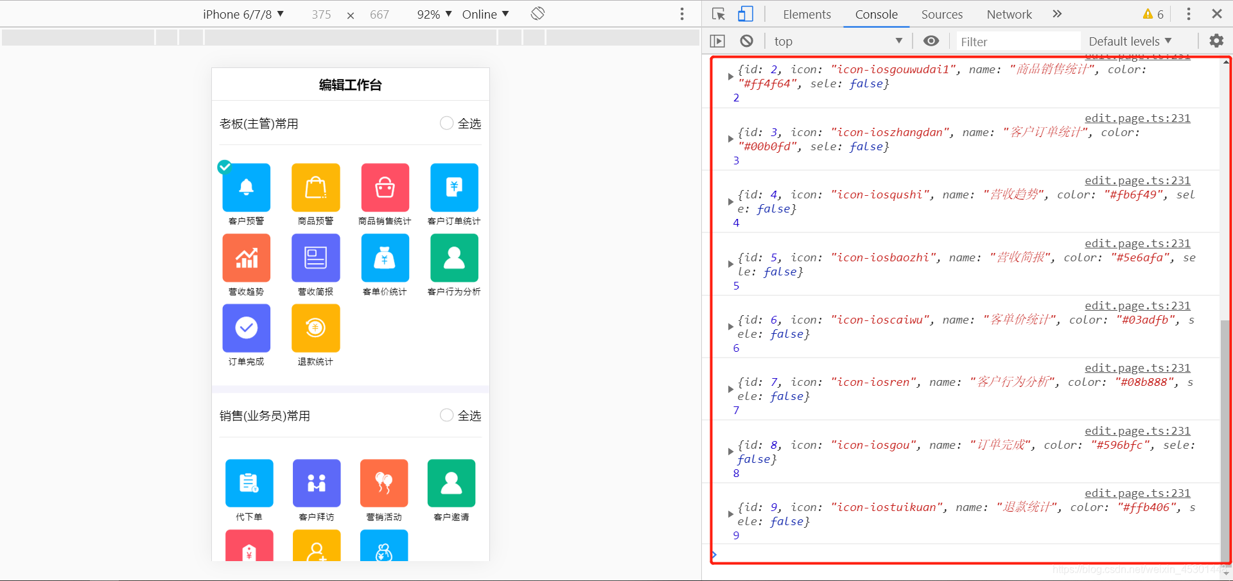Click the 编辑工作台 page title

pyautogui.click(x=351, y=85)
